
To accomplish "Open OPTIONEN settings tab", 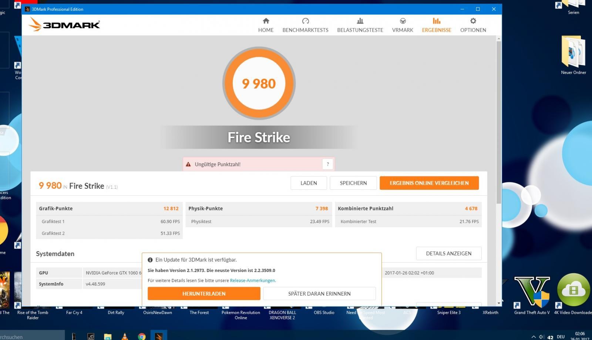I will coord(473,25).
